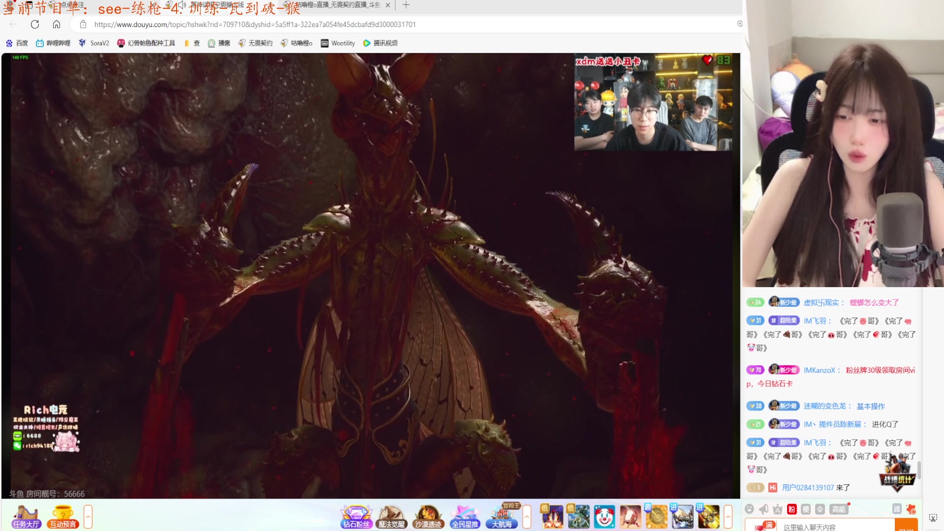944x531 pixels.
Task: Click the chat list scrollbar
Action: point(919,470)
